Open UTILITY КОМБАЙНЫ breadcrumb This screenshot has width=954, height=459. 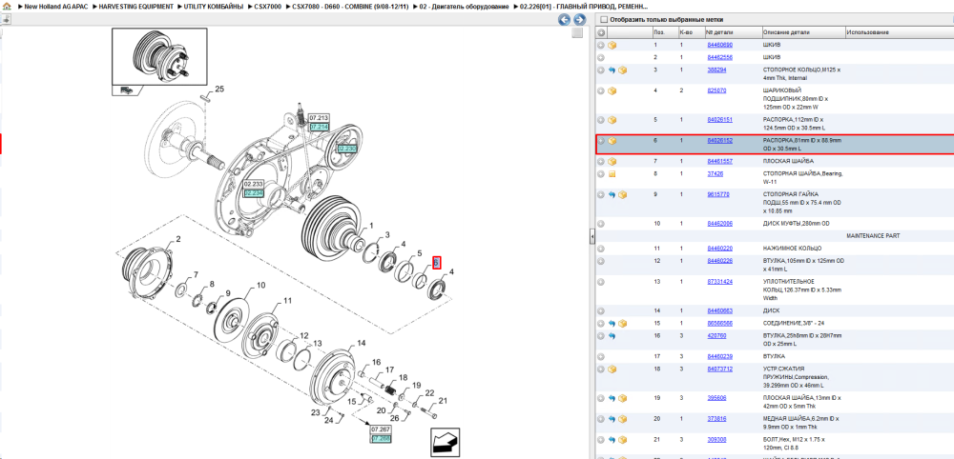click(213, 6)
